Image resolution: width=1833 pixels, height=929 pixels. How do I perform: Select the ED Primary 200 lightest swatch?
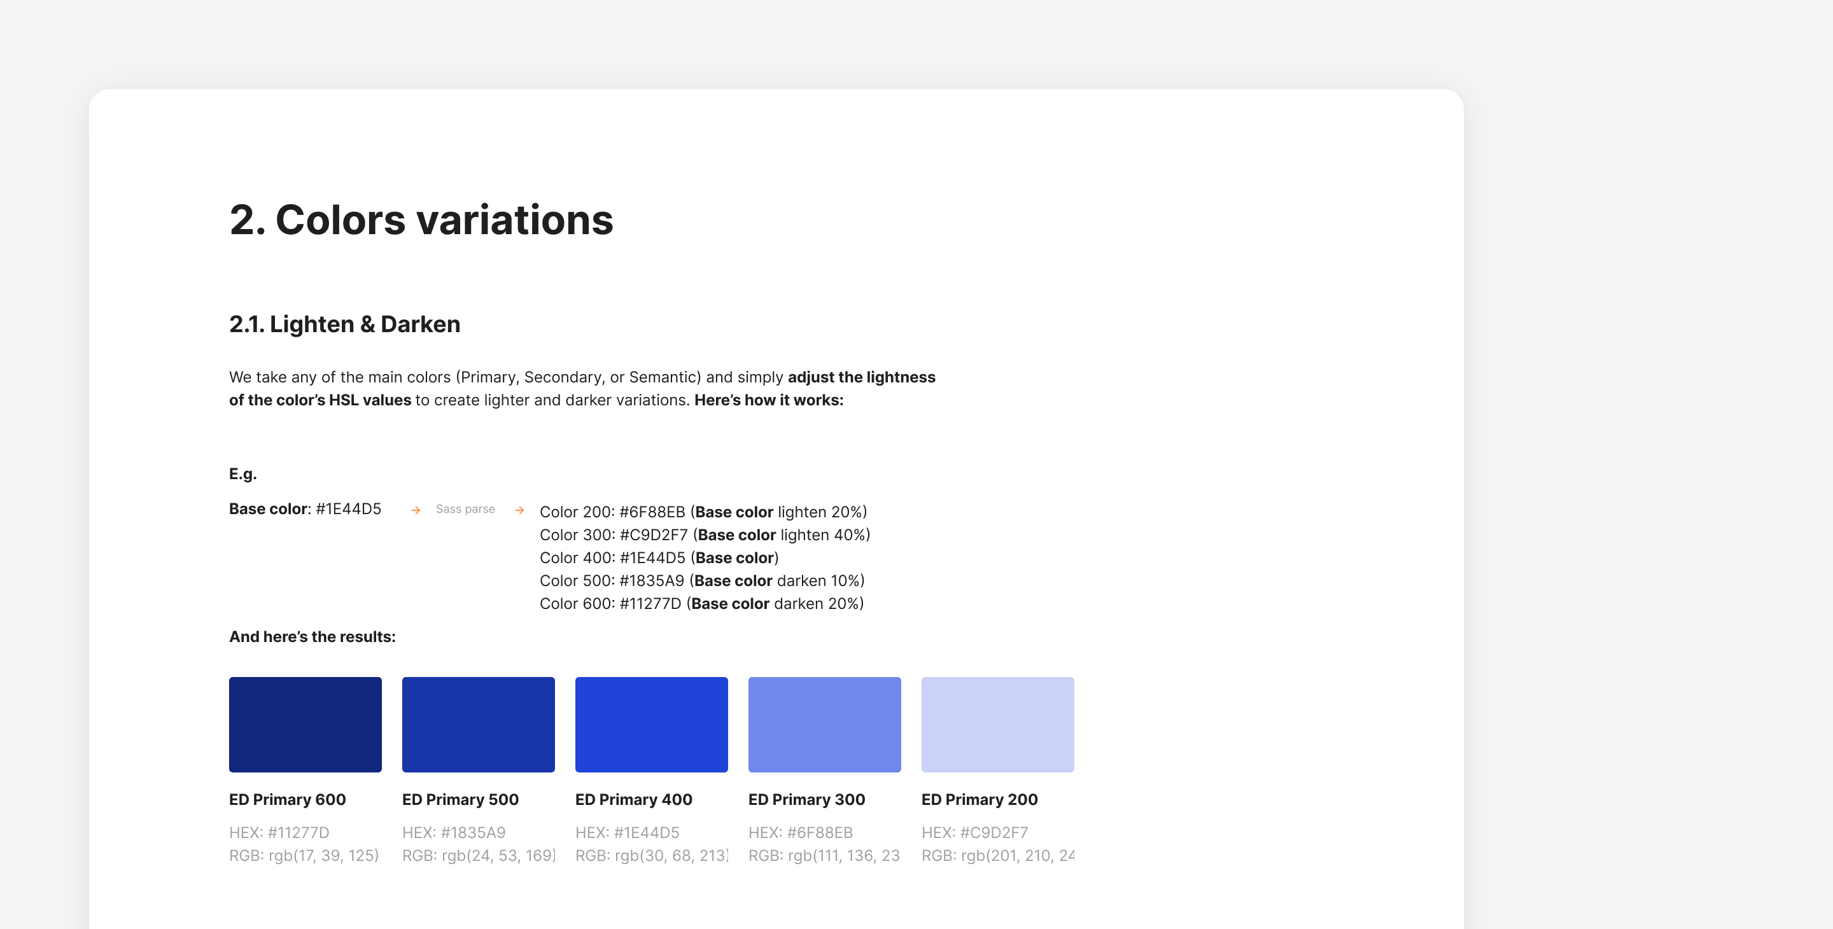[997, 724]
